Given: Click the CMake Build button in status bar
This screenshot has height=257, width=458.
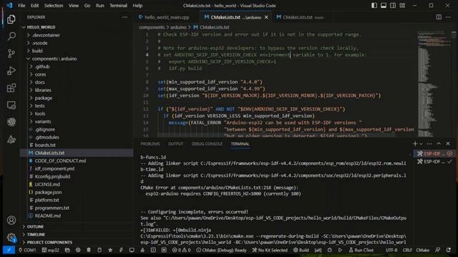Looking at the screenshot, I should [301, 250].
